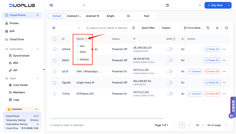Open Cost Center in the sidebar
The height and width of the screenshot is (134, 236).
tap(21, 85)
